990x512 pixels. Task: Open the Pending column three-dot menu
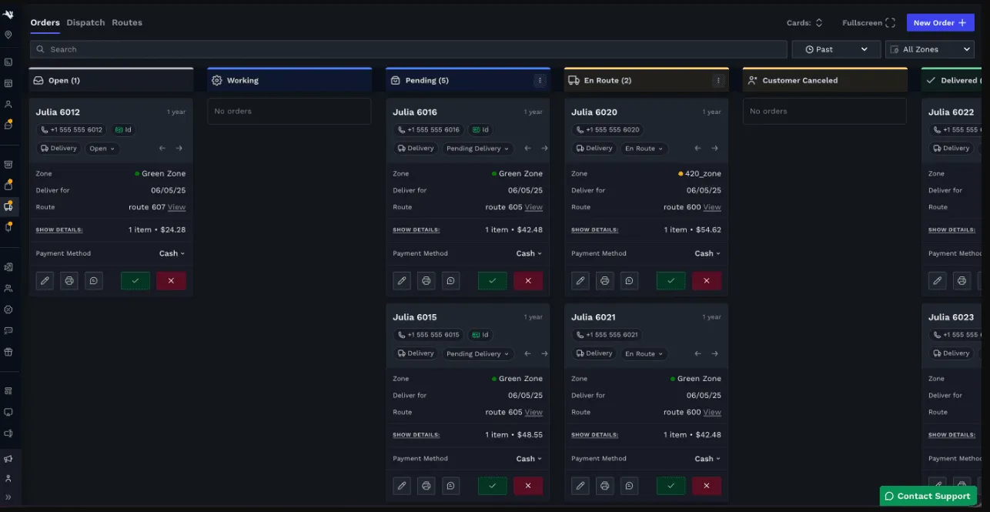pos(540,80)
